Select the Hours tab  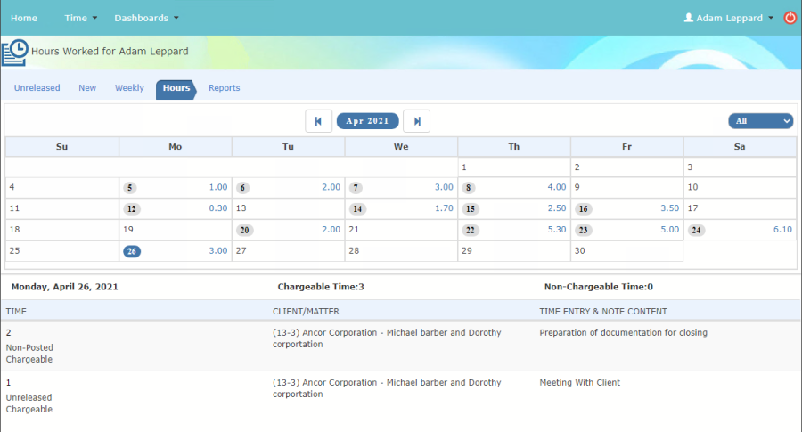click(176, 89)
